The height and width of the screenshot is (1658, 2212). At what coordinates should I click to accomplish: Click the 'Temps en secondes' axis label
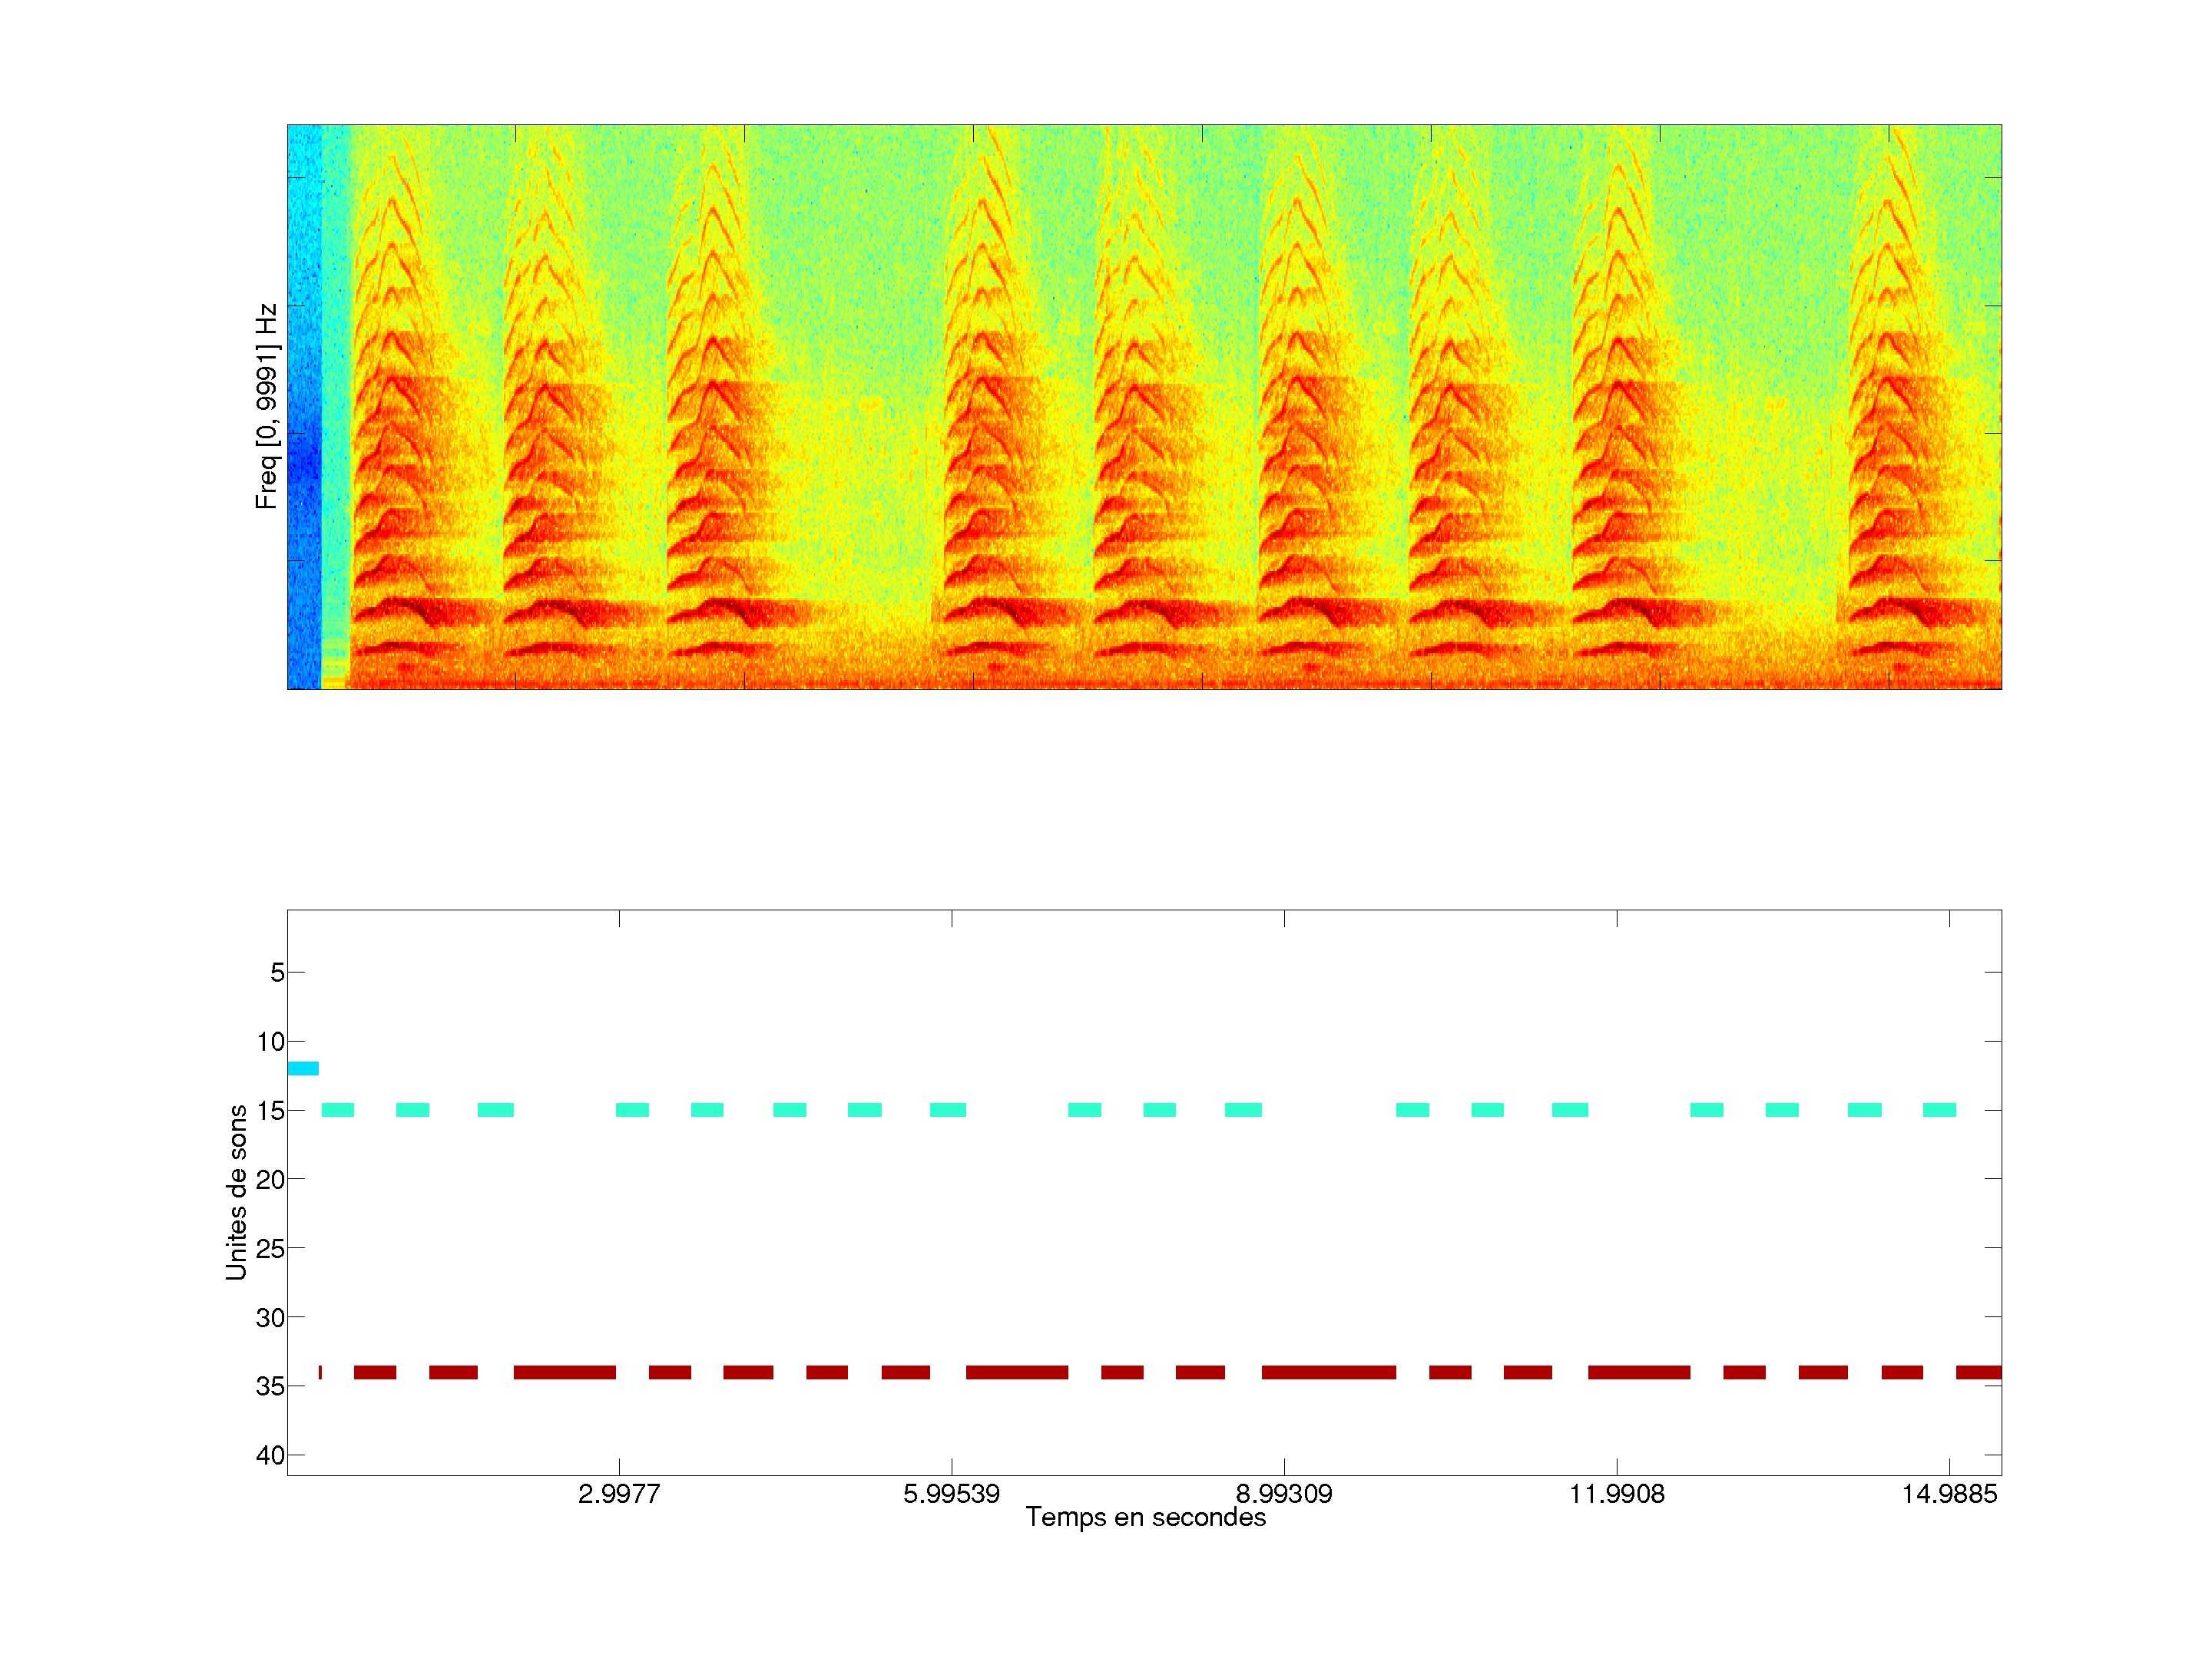click(x=1145, y=1517)
